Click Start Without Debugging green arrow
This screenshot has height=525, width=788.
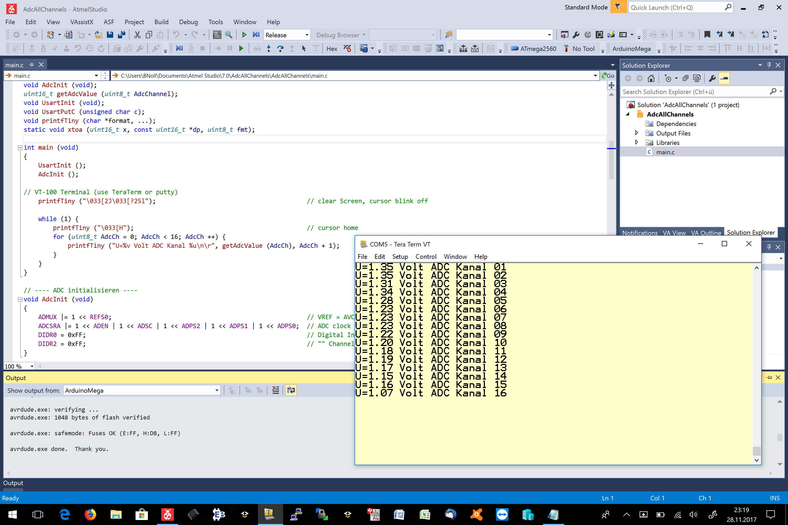tap(244, 35)
